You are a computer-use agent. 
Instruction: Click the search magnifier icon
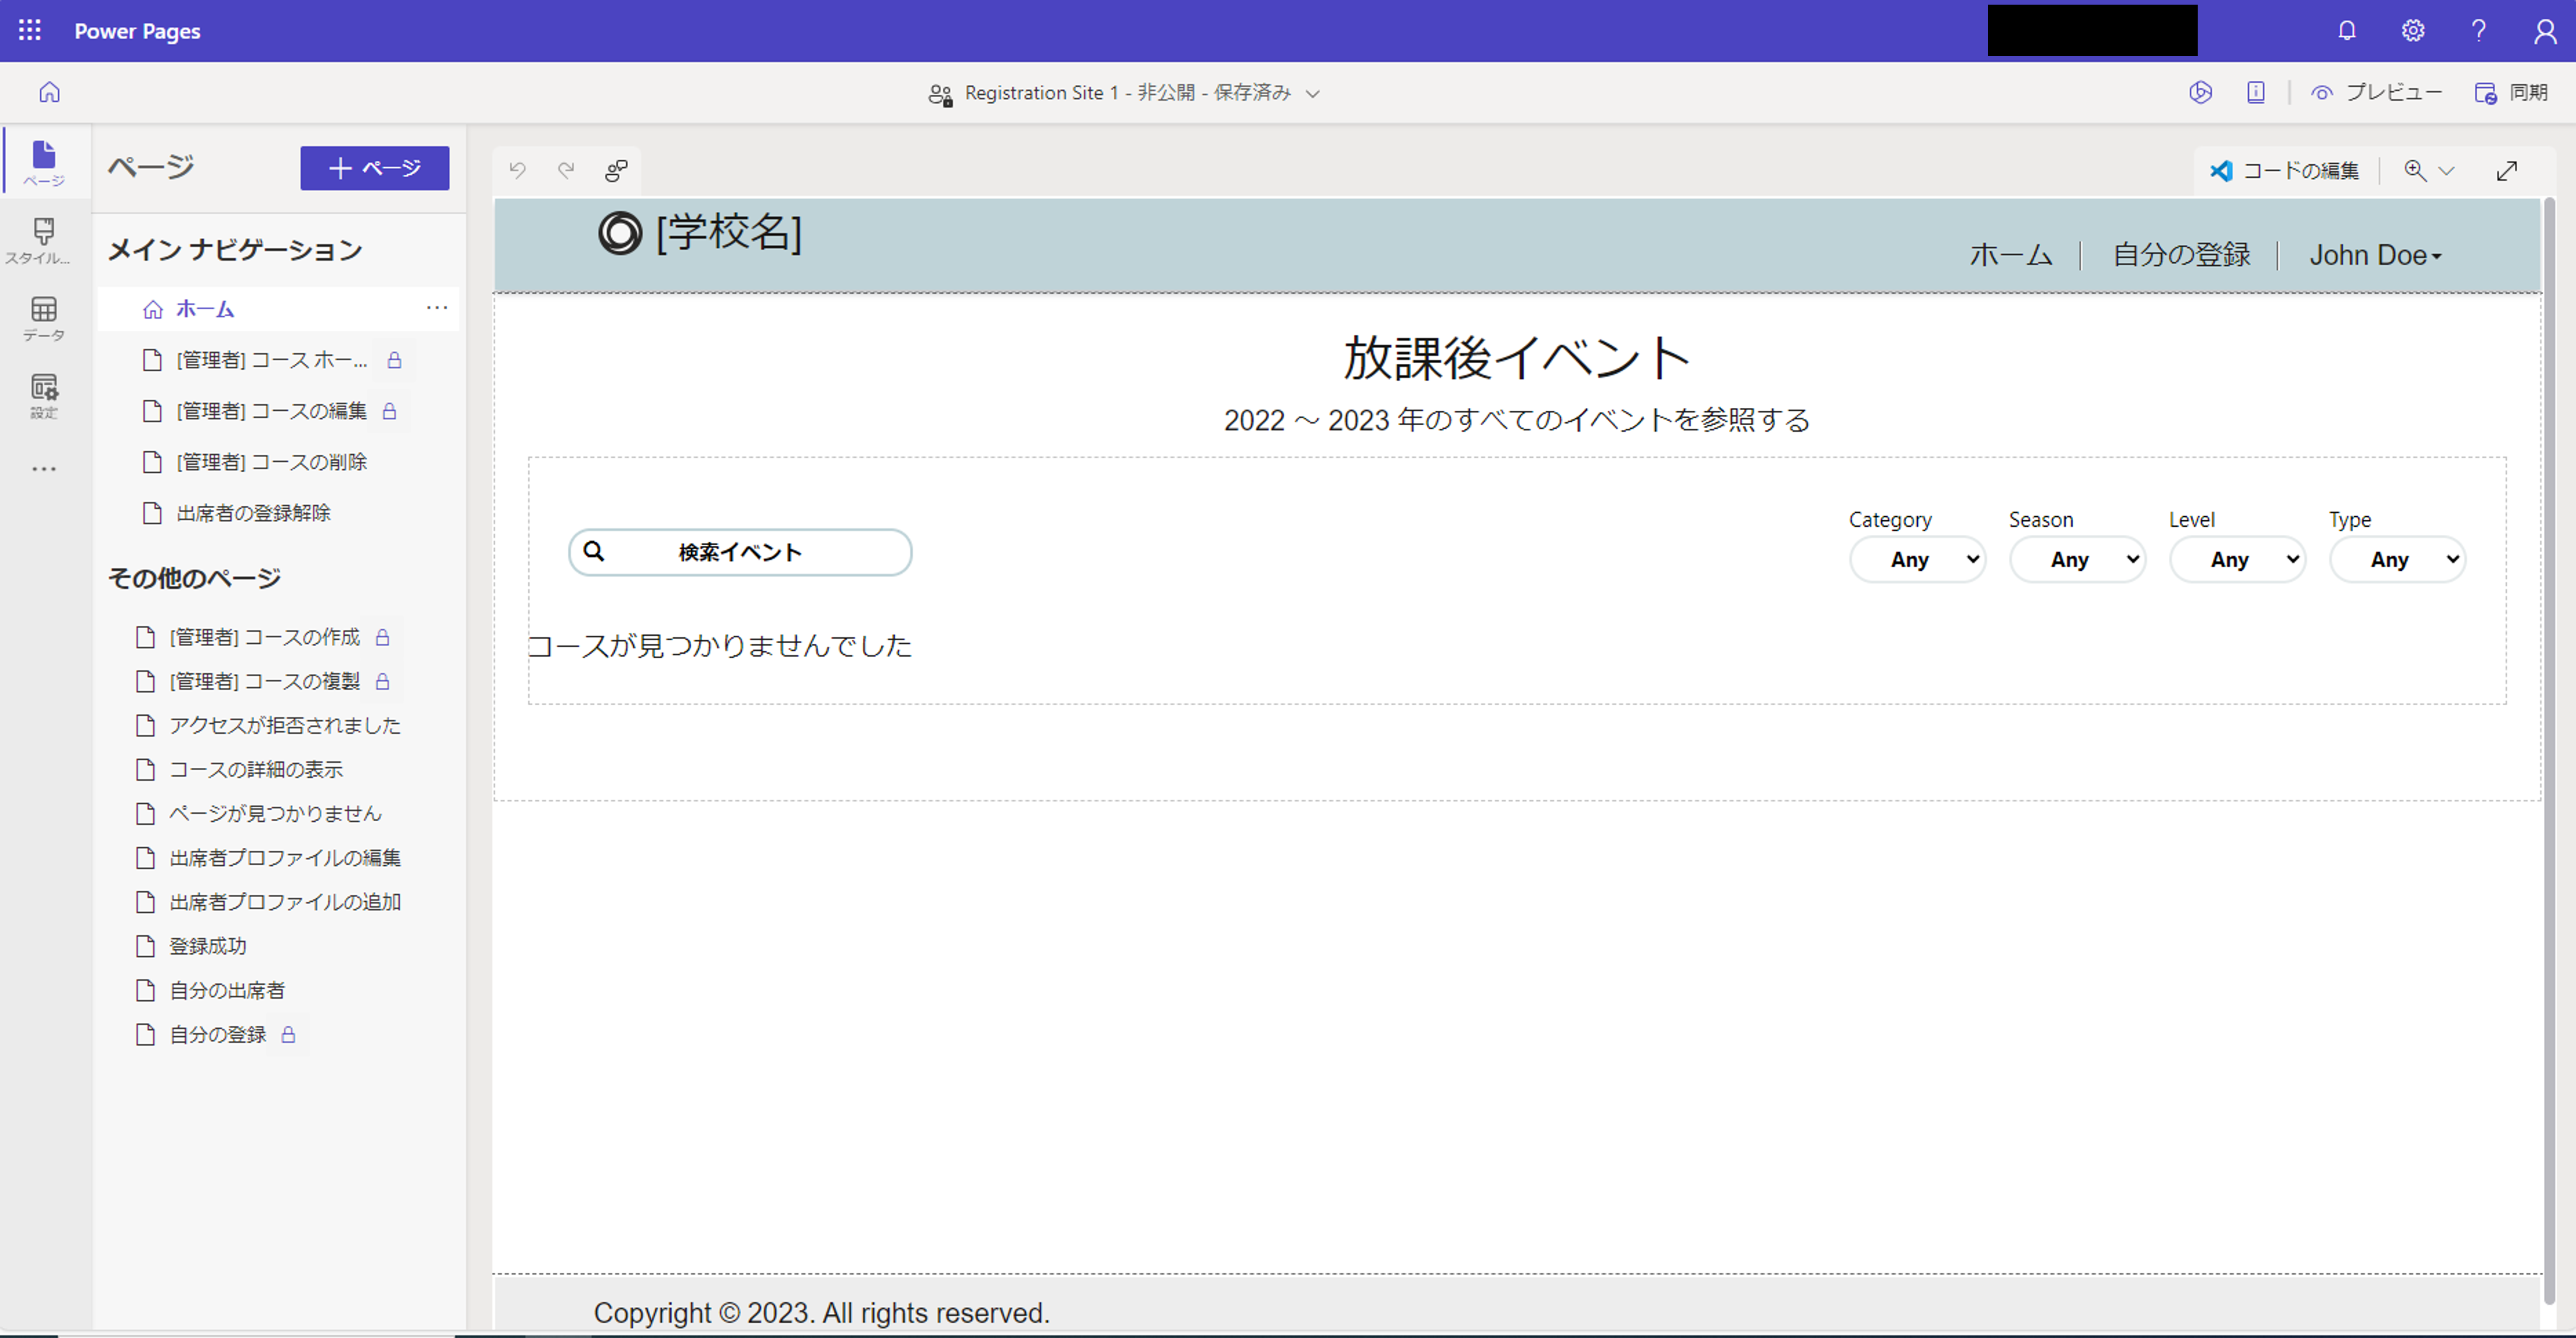594,551
